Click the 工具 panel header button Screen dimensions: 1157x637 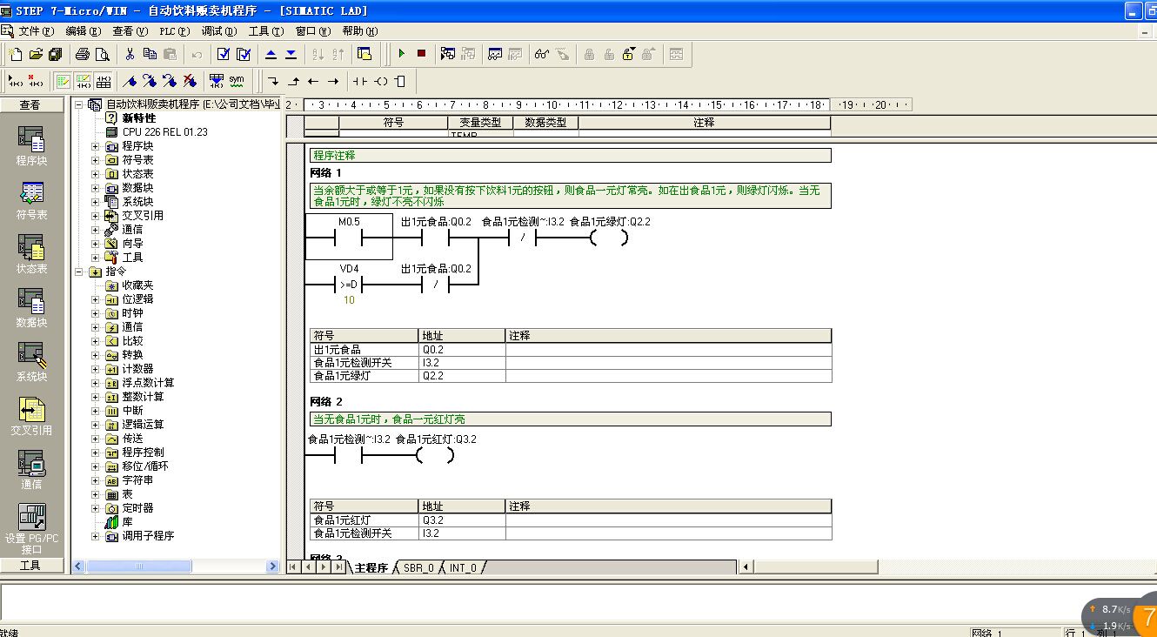click(x=32, y=566)
